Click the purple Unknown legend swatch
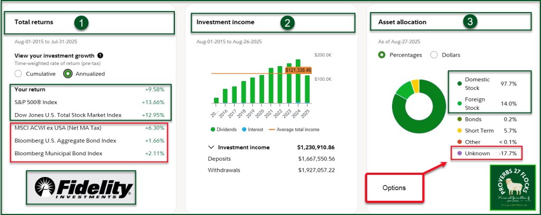Screen dimensions: 541x215 tap(459, 153)
